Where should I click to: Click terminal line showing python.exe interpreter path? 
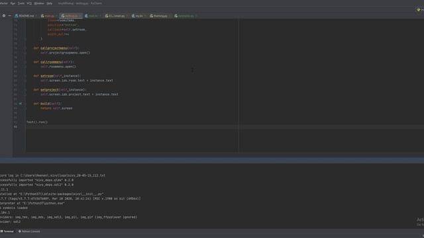click(32, 203)
